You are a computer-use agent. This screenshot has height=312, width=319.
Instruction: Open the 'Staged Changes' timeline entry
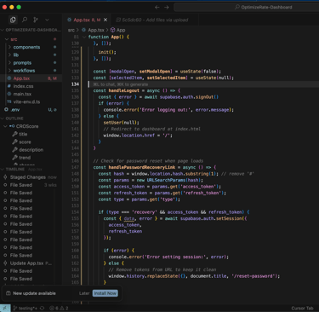(31, 177)
